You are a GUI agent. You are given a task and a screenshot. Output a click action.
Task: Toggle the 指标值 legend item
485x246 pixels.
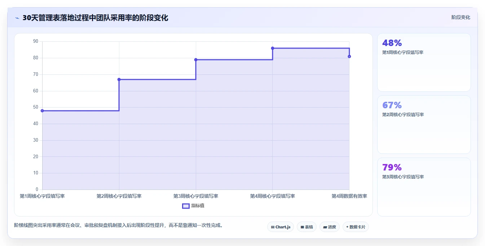click(193, 206)
